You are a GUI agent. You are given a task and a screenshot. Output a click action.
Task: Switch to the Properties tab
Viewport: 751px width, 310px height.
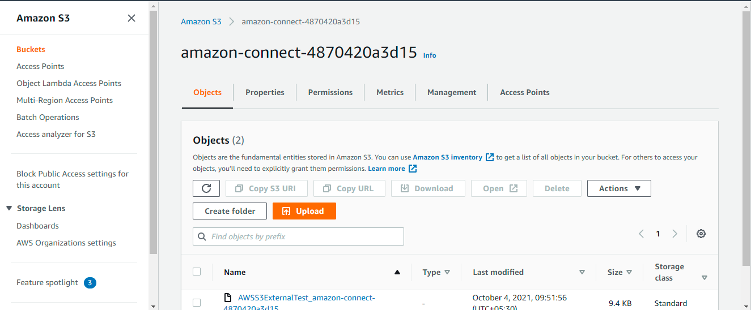(265, 92)
